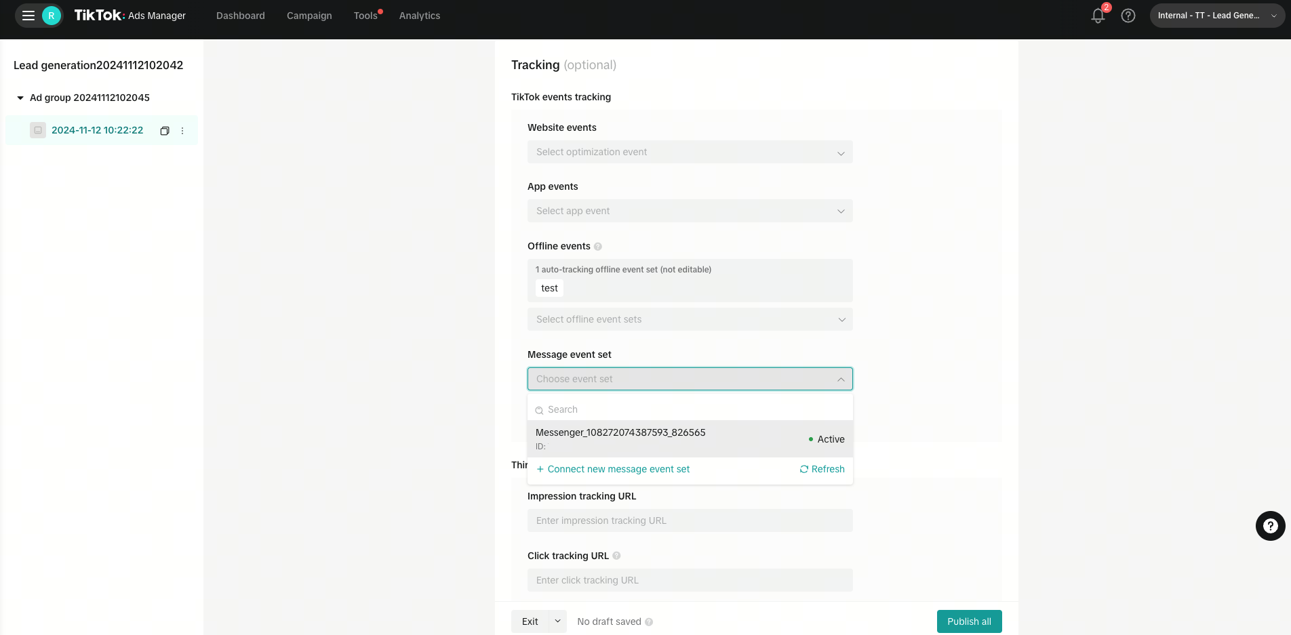Click the Tracking (optional) heading
This screenshot has width=1291, height=635.
tap(563, 65)
